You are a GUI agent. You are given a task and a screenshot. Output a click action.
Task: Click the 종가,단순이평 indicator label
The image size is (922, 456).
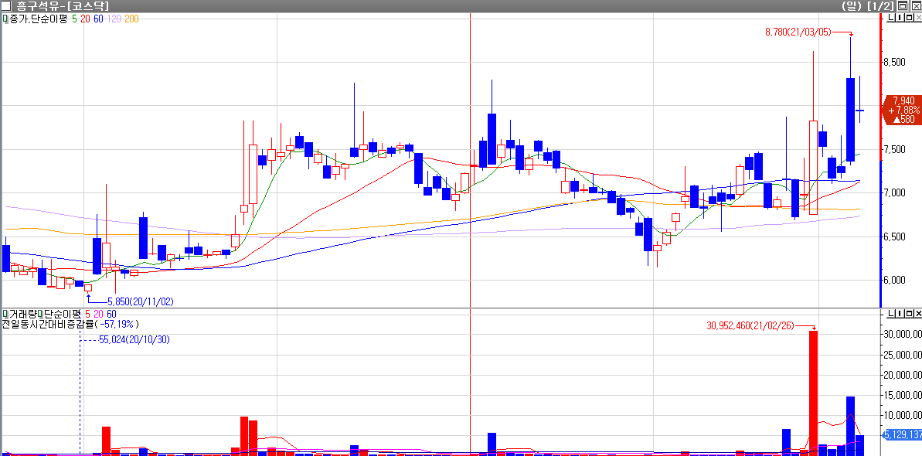click(37, 19)
